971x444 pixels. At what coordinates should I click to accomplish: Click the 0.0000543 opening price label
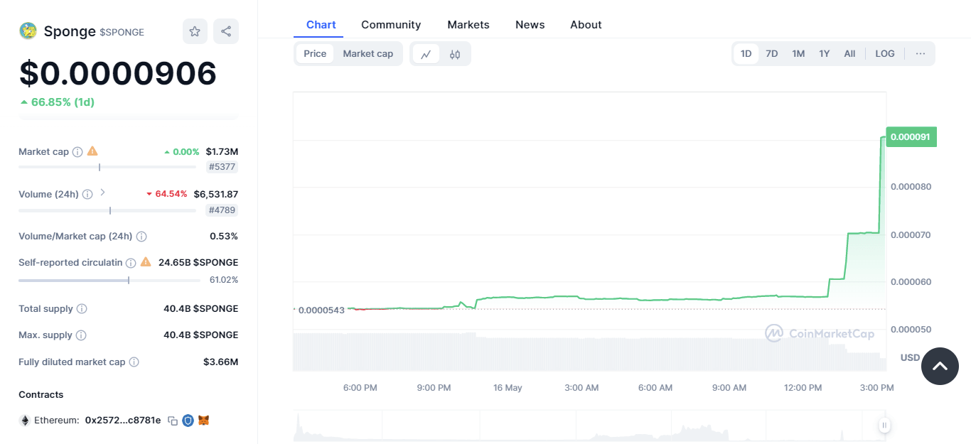pos(321,310)
